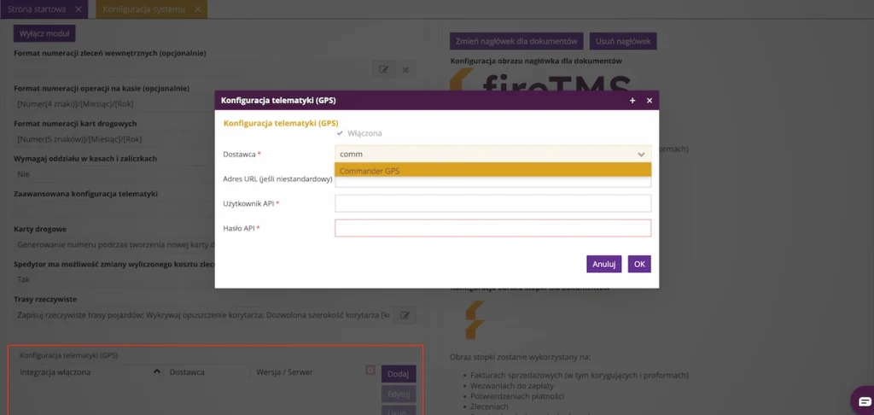Select Commander GPS from the suggestion list
This screenshot has width=874, height=415.
point(492,171)
